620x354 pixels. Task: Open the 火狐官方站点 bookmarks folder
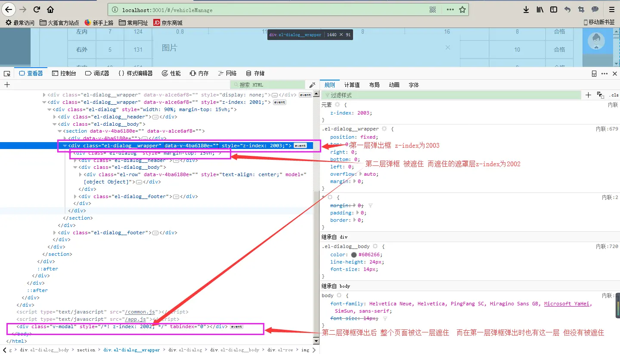59,23
